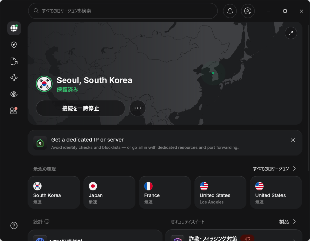Click chevron next to 製品

point(295,222)
